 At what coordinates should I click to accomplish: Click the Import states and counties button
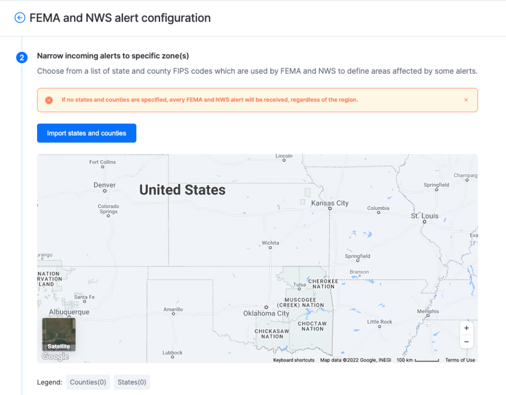(x=86, y=133)
